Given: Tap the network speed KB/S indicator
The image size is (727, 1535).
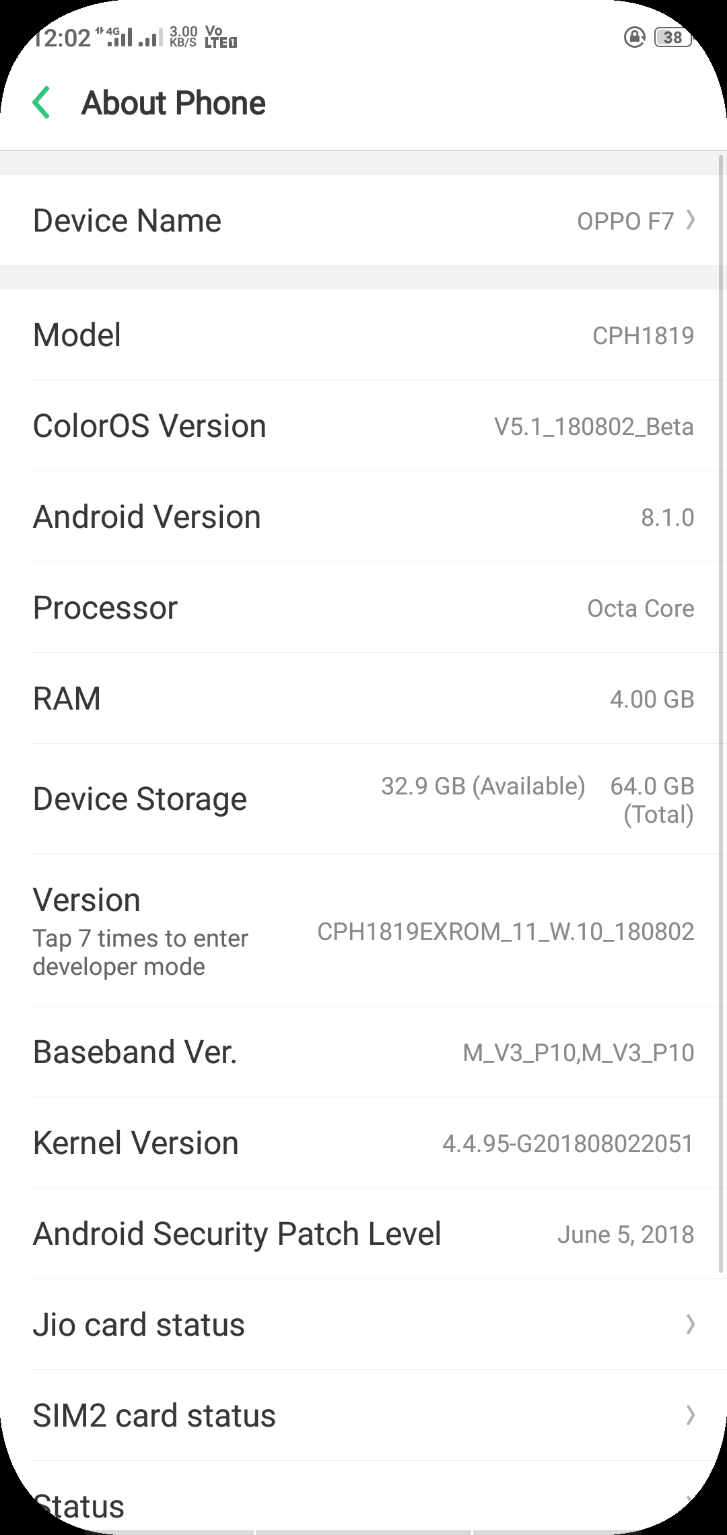Looking at the screenshot, I should click(183, 37).
